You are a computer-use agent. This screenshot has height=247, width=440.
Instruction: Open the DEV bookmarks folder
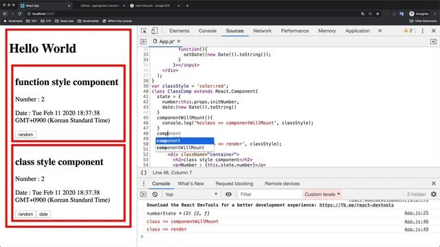click(32, 21)
